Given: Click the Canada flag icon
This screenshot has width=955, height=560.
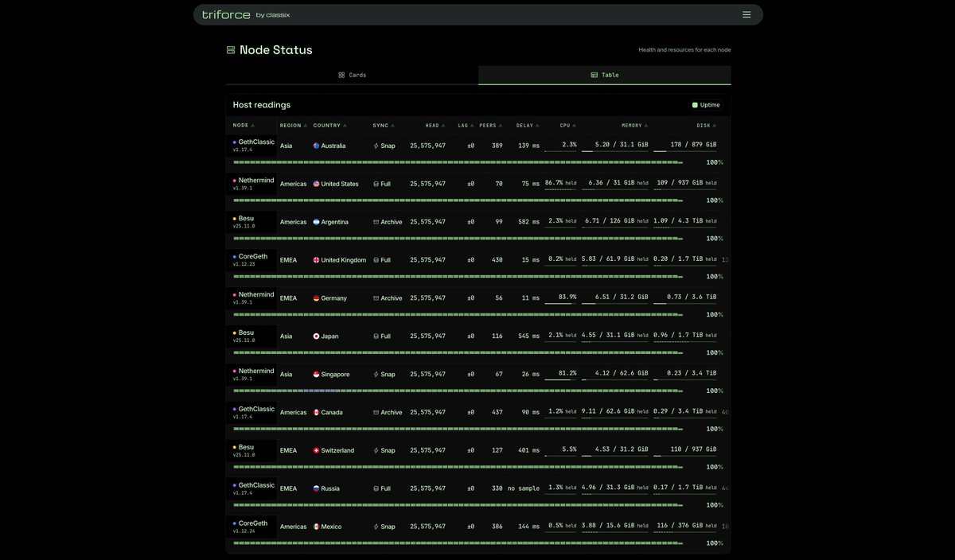Looking at the screenshot, I should [x=316, y=412].
